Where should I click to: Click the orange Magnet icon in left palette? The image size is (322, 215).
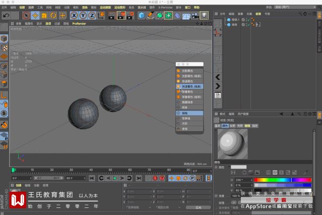(4, 125)
